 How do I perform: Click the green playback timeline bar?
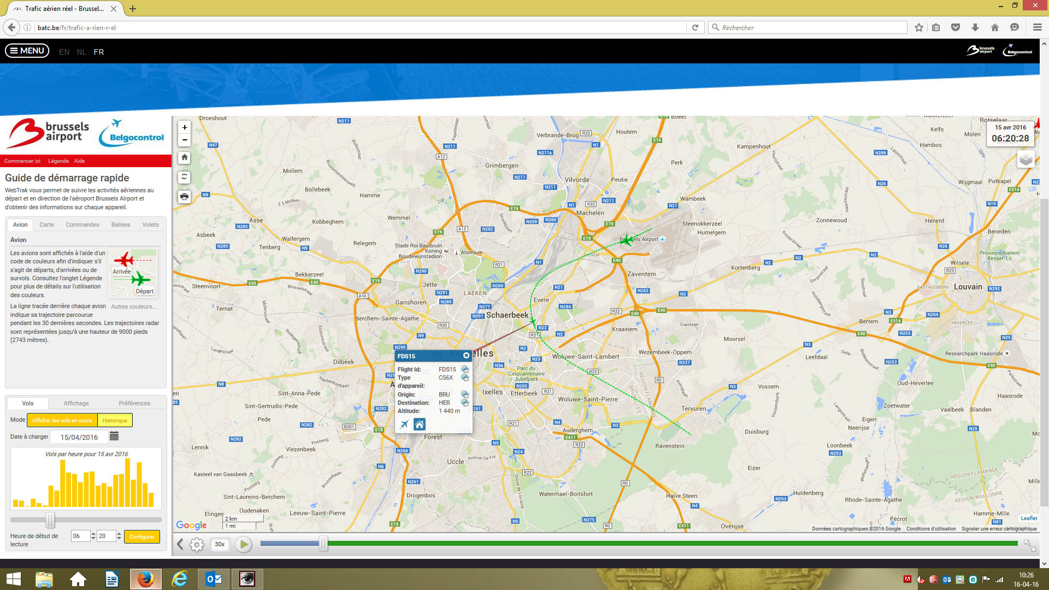click(672, 543)
